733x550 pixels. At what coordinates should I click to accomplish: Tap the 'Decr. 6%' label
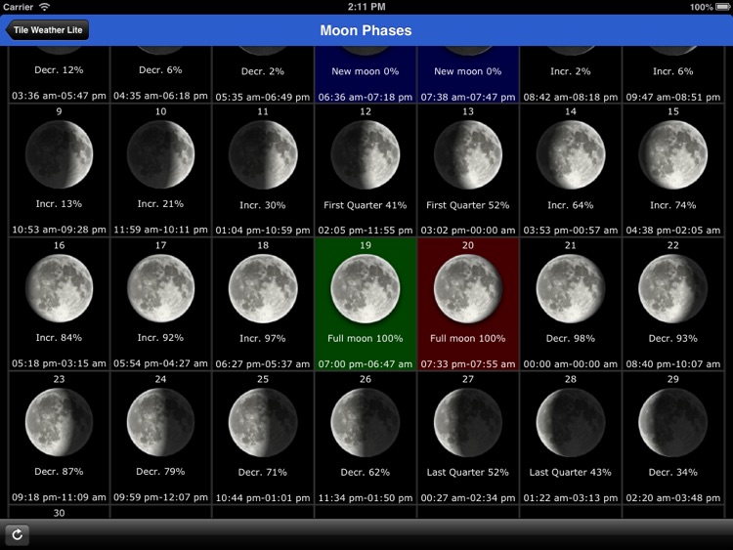[160, 70]
